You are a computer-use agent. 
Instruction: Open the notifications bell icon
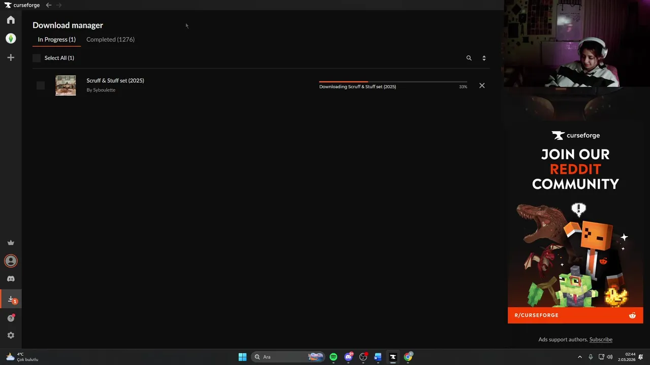pos(641,357)
